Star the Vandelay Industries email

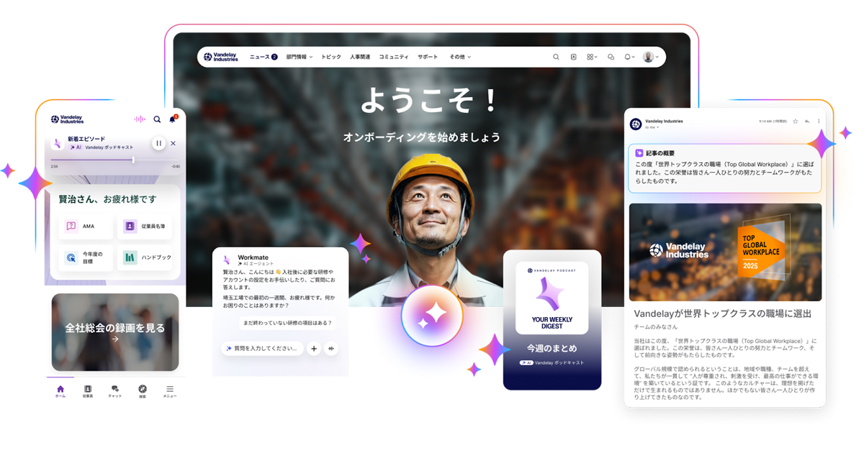[x=796, y=122]
